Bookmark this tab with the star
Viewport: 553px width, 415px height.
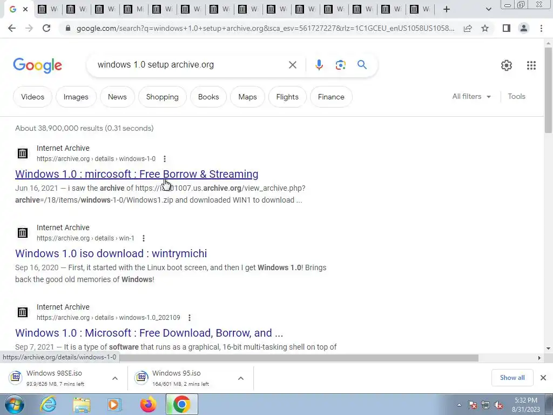pyautogui.click(x=485, y=28)
